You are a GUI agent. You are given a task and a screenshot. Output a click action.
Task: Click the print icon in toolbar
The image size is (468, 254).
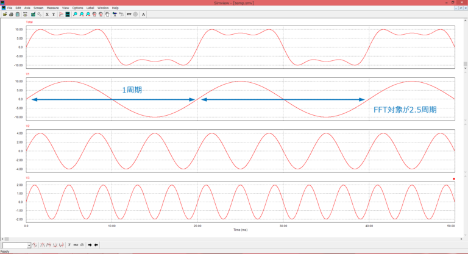coord(12,14)
